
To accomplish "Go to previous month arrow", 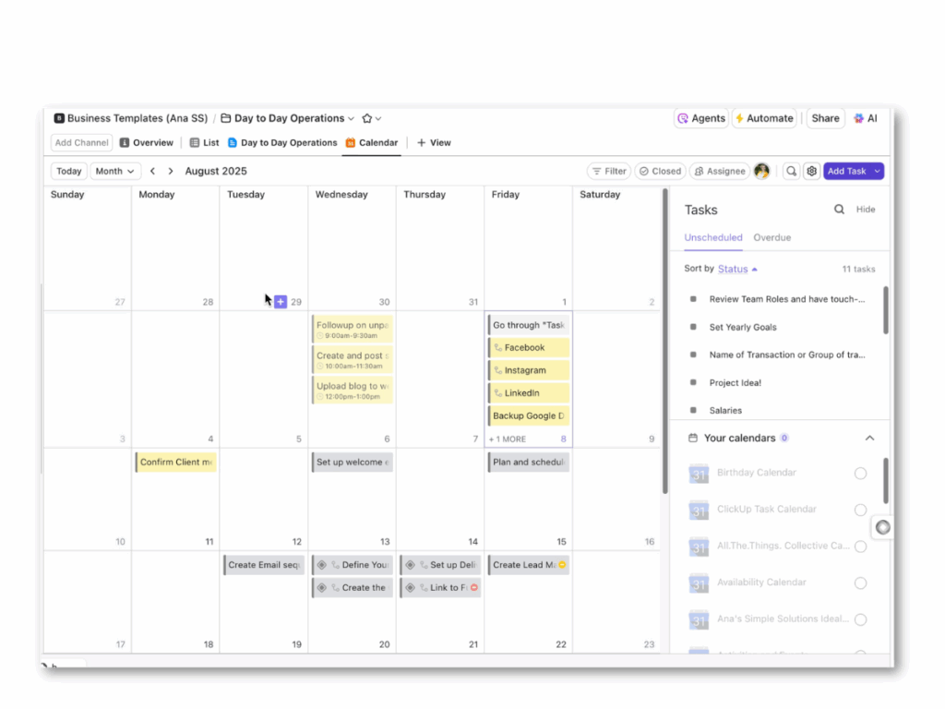I will pyautogui.click(x=153, y=171).
